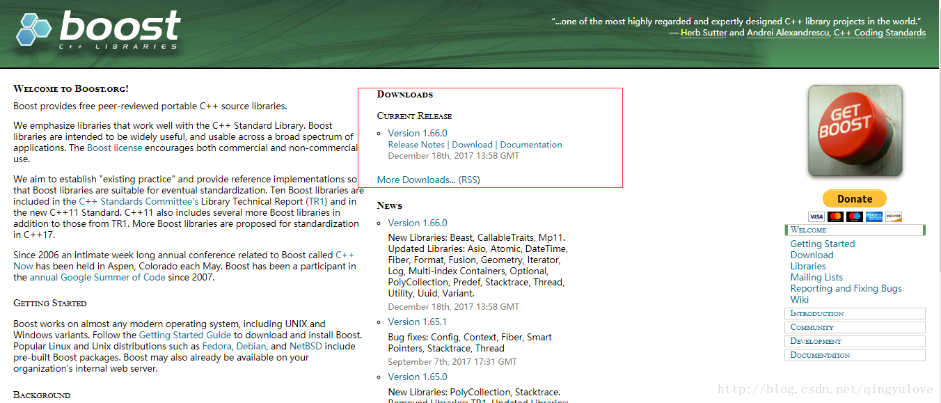Screen dimensions: 941x403
Task: Open Documentation link for Version 1.66.0
Action: pos(531,145)
